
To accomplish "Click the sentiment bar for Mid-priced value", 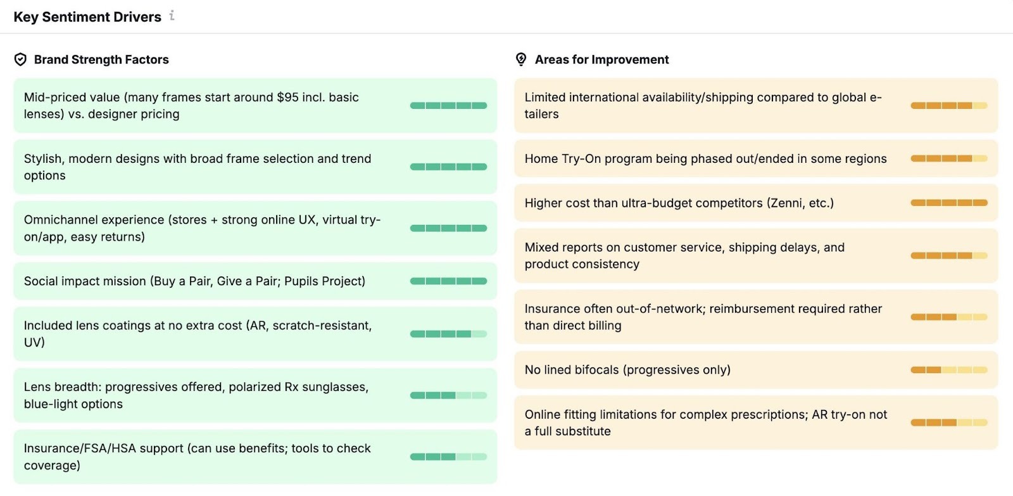I will click(448, 106).
